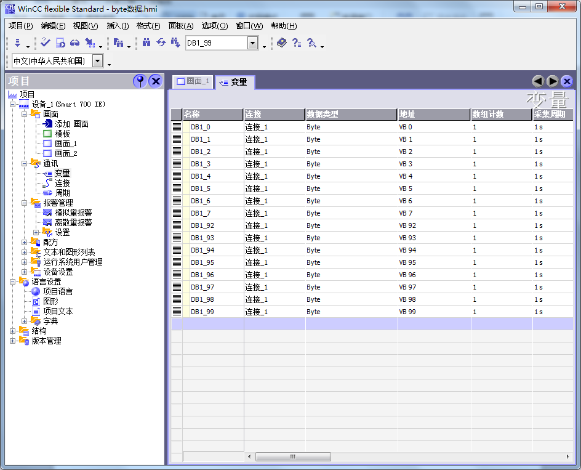Click the check/compile checkmark icon
Screen dimensions: 581x470
tap(45, 43)
